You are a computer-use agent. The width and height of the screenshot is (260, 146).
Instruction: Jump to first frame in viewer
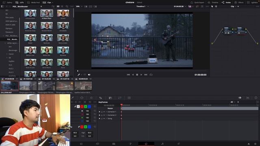(x=128, y=75)
